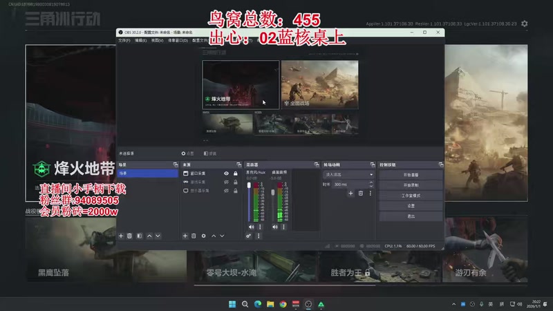Toggle lock on display capture source

(x=235, y=191)
